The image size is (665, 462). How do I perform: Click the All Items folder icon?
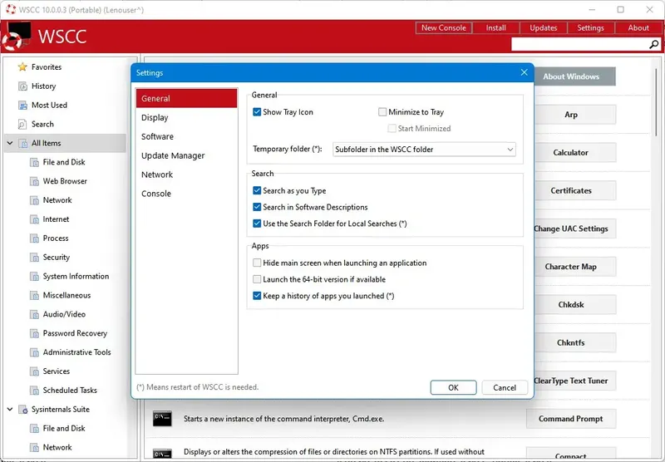[23, 143]
